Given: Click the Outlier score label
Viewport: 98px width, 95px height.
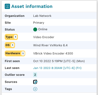Looking at the screenshot, I should coord(15,75).
